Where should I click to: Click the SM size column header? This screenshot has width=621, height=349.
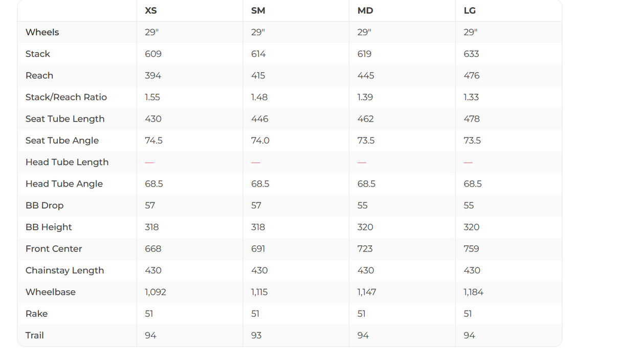(x=258, y=10)
